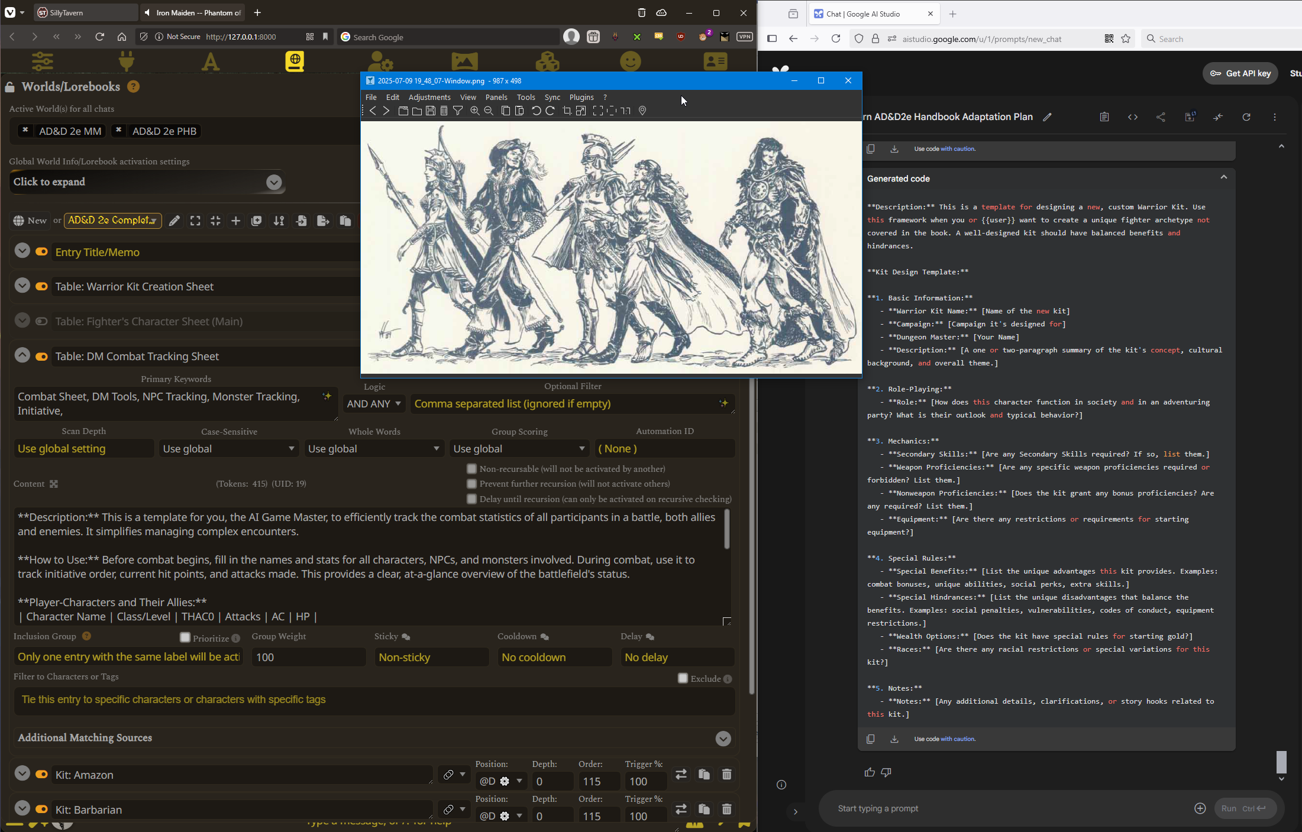This screenshot has height=832, width=1302.
Task: Check the Non-recursable checkbox
Action: (x=471, y=468)
